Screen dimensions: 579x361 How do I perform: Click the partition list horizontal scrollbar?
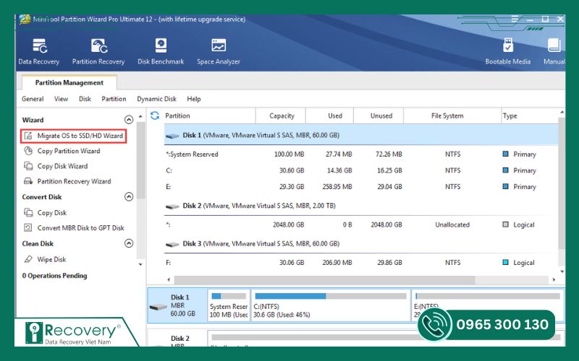(324, 280)
